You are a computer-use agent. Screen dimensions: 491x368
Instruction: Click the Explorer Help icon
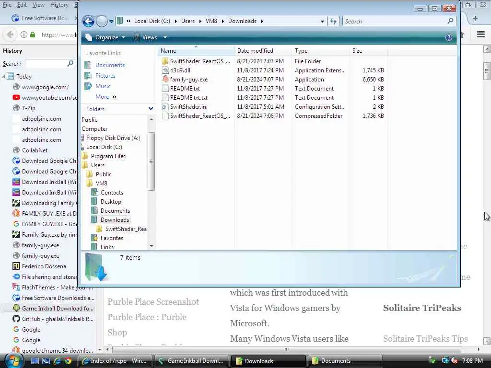[448, 37]
